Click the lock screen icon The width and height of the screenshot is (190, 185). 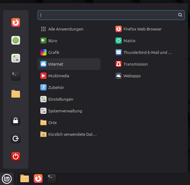pos(16,121)
